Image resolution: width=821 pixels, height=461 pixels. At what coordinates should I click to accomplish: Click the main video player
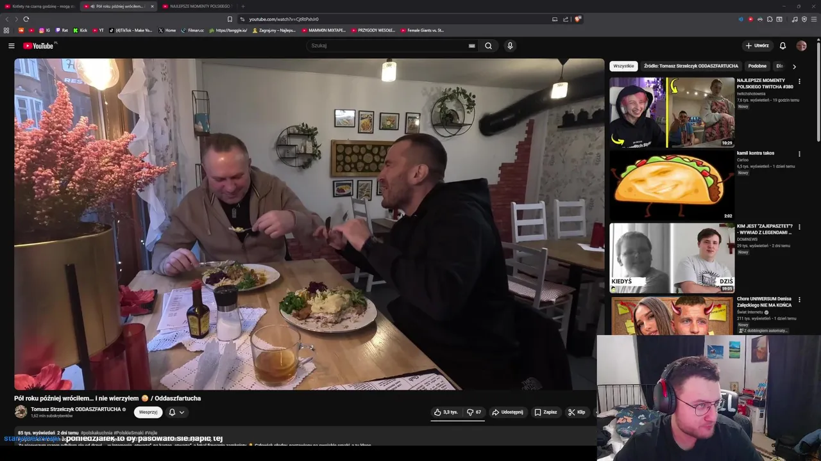[309, 224]
